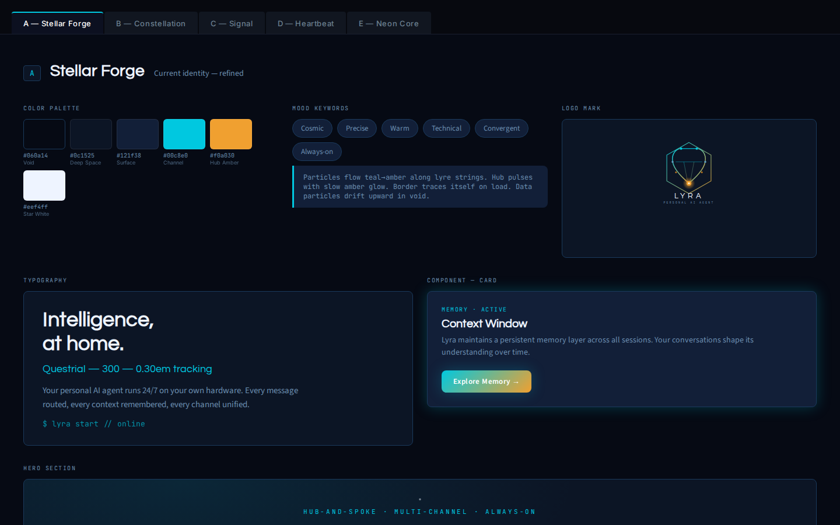Click the Cosmic mood keyword chip
840x525 pixels.
click(x=312, y=128)
